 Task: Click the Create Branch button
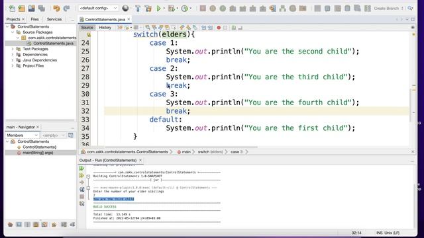pyautogui.click(x=386, y=9)
